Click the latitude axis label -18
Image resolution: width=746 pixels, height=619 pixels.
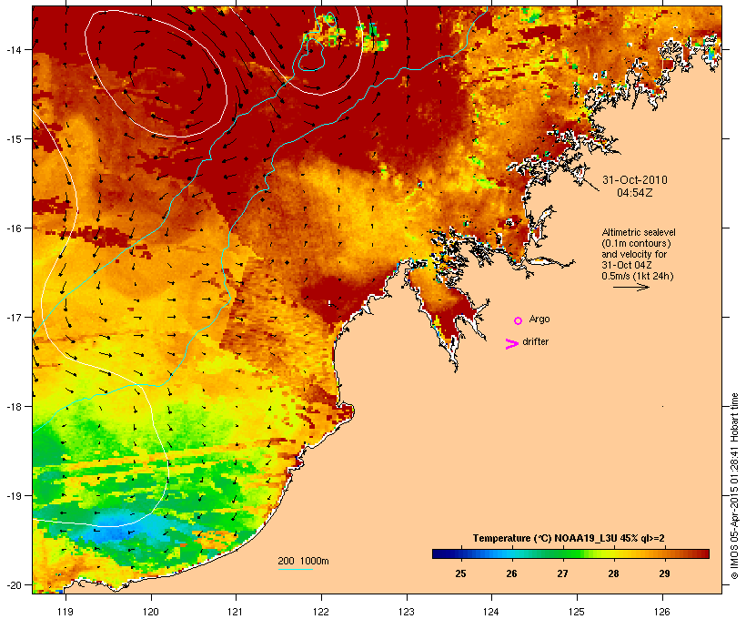(x=13, y=407)
